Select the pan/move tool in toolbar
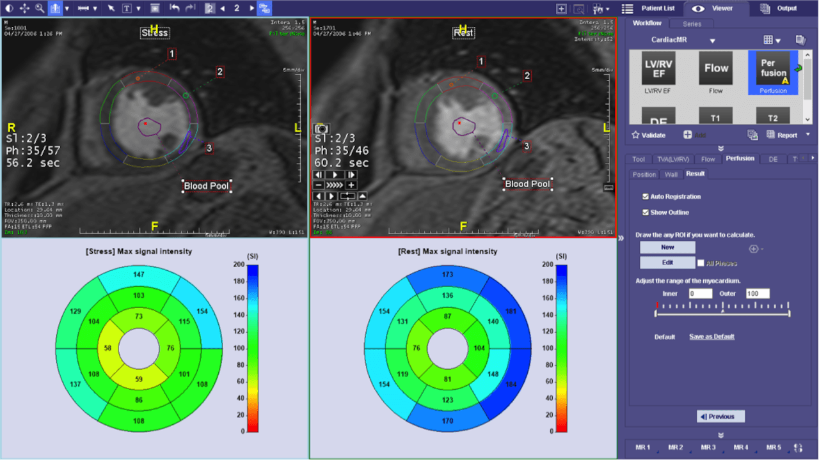The image size is (819, 460). pyautogui.click(x=24, y=8)
